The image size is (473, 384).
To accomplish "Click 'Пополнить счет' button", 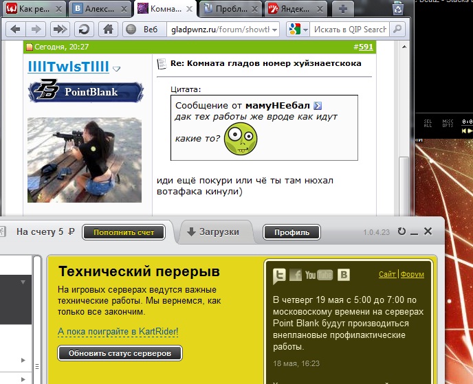I will (124, 232).
